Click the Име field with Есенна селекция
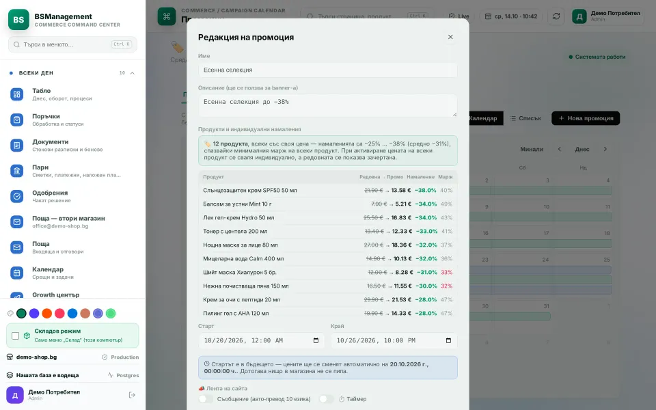The image size is (656, 410). [x=327, y=70]
